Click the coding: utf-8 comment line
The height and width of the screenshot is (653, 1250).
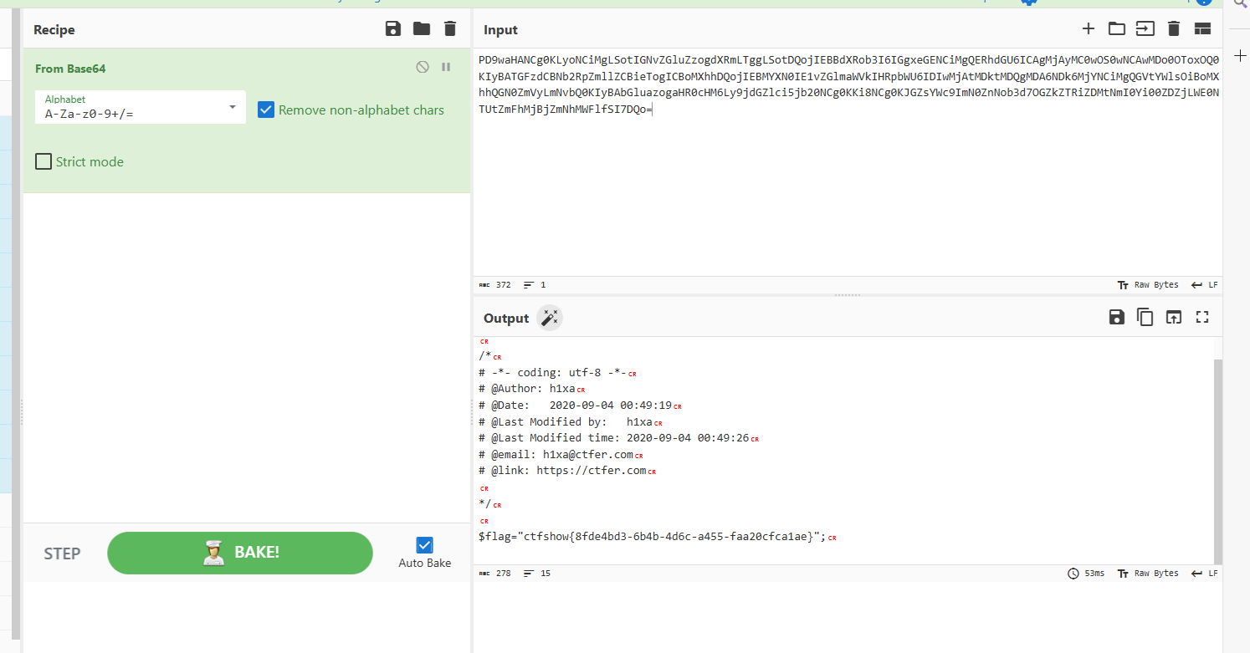553,373
